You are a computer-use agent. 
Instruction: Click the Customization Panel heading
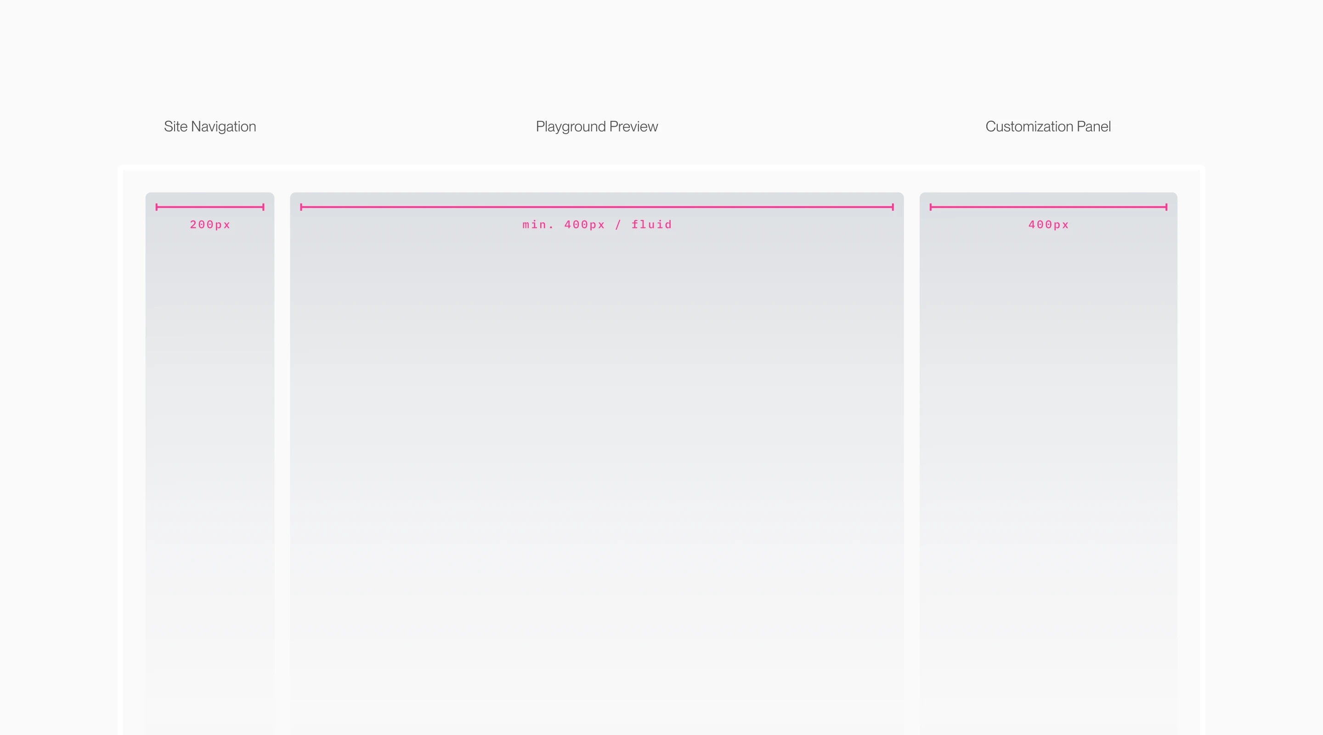[1048, 126]
